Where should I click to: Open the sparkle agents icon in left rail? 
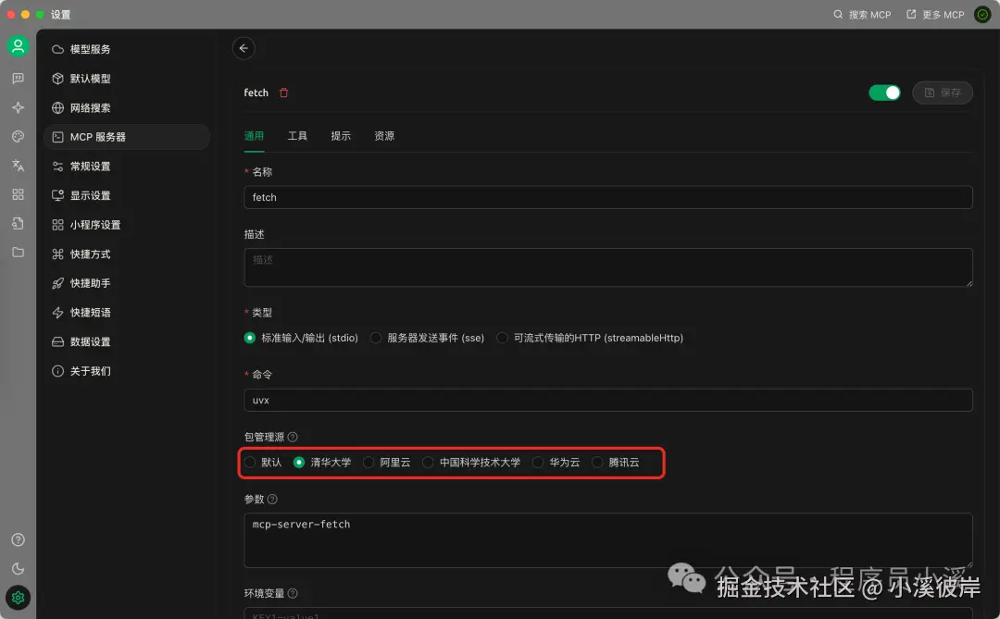pyautogui.click(x=18, y=107)
